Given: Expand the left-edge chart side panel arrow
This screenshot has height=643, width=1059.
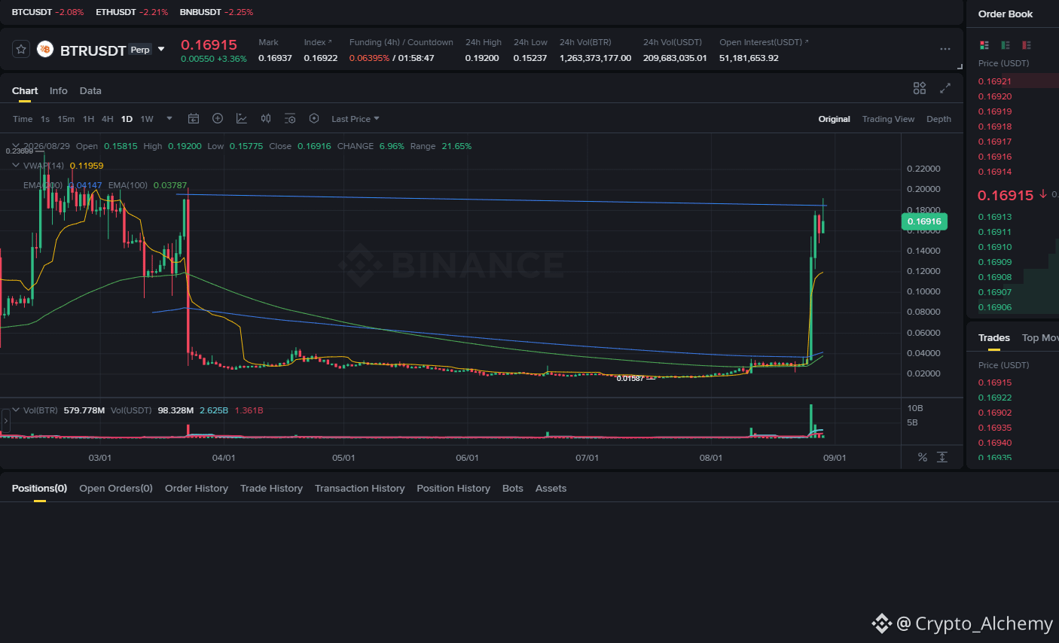Looking at the screenshot, I should coord(5,420).
